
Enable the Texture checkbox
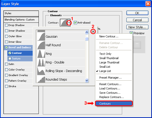pyautogui.click(x=10, y=59)
